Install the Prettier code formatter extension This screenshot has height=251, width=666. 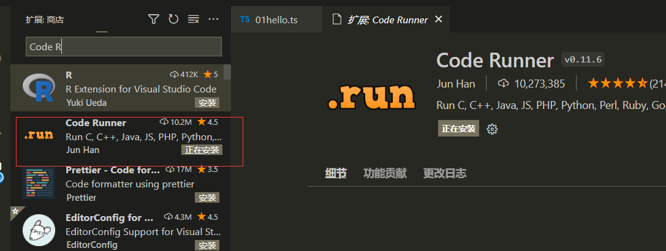[207, 198]
